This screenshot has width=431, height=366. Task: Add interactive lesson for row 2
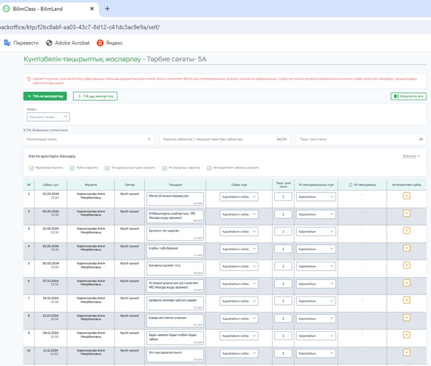pyautogui.click(x=406, y=214)
